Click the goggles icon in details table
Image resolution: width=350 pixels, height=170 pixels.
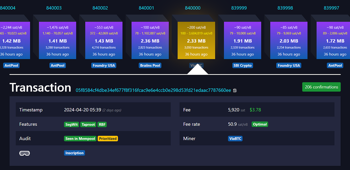[24, 153]
